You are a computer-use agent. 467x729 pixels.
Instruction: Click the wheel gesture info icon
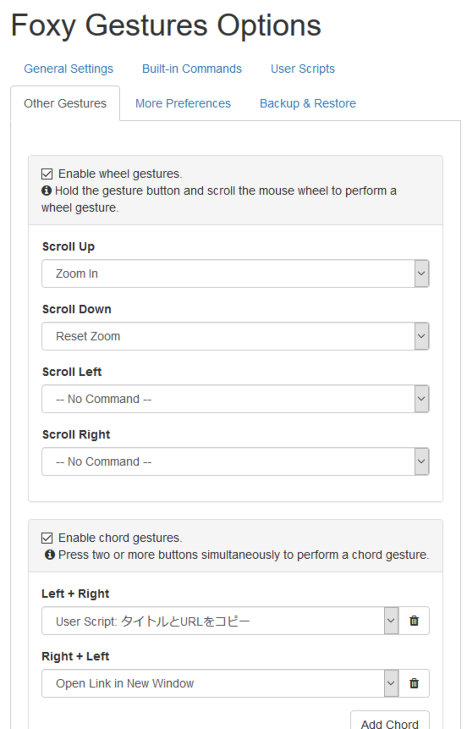click(46, 191)
